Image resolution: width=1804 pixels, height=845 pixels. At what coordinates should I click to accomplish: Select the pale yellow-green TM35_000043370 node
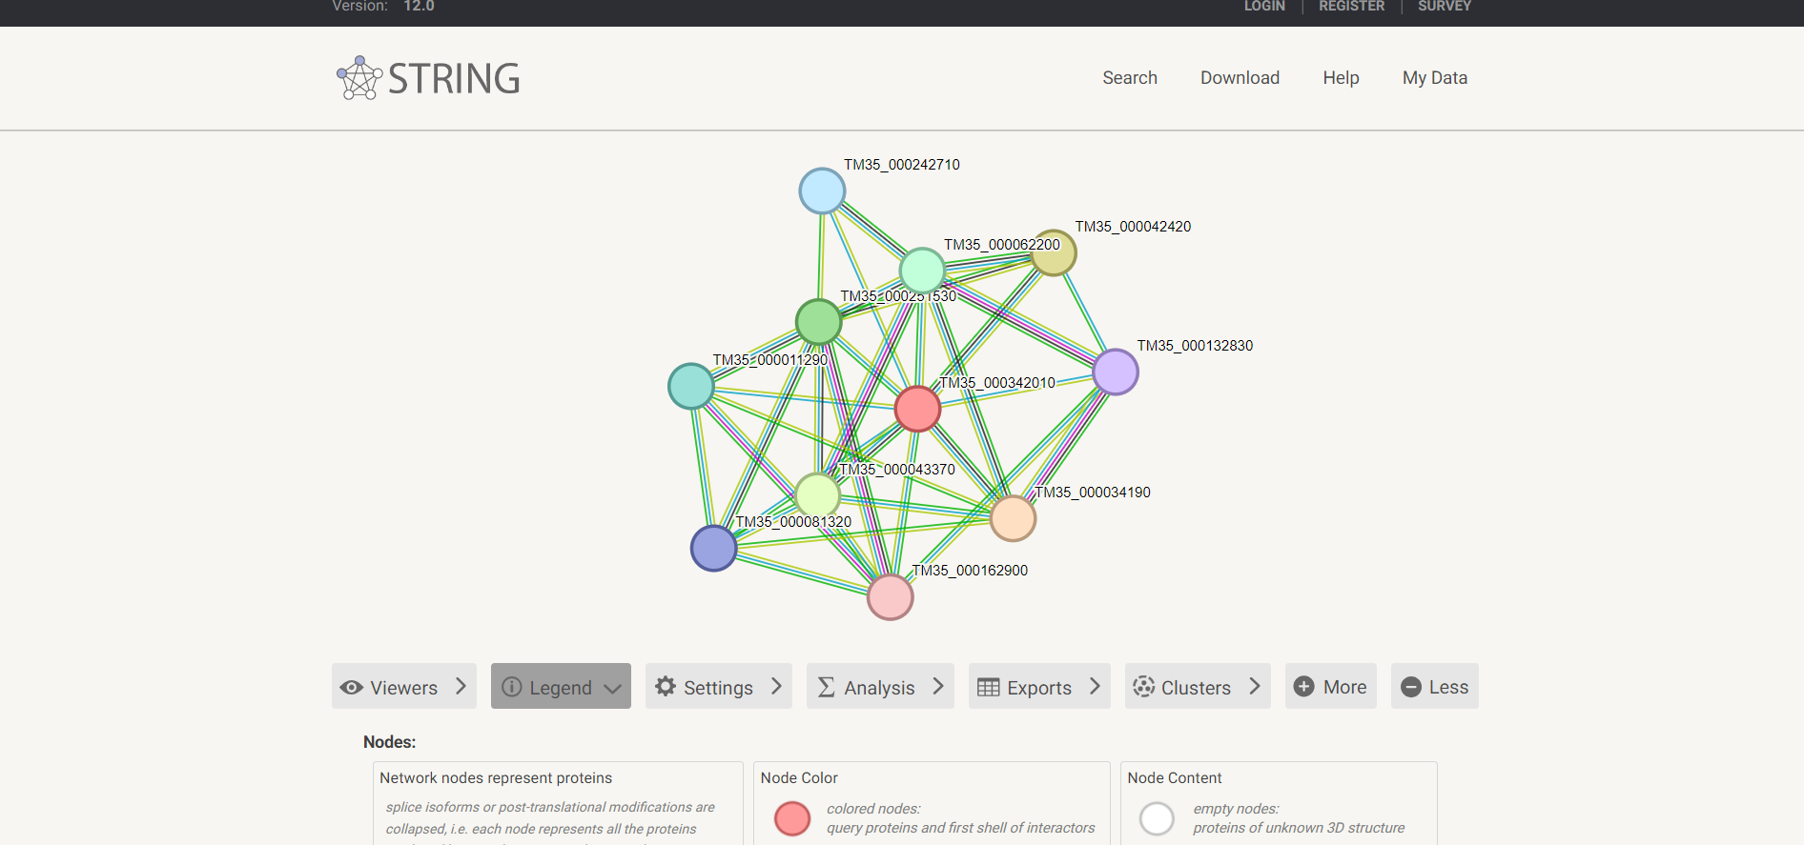point(817,495)
